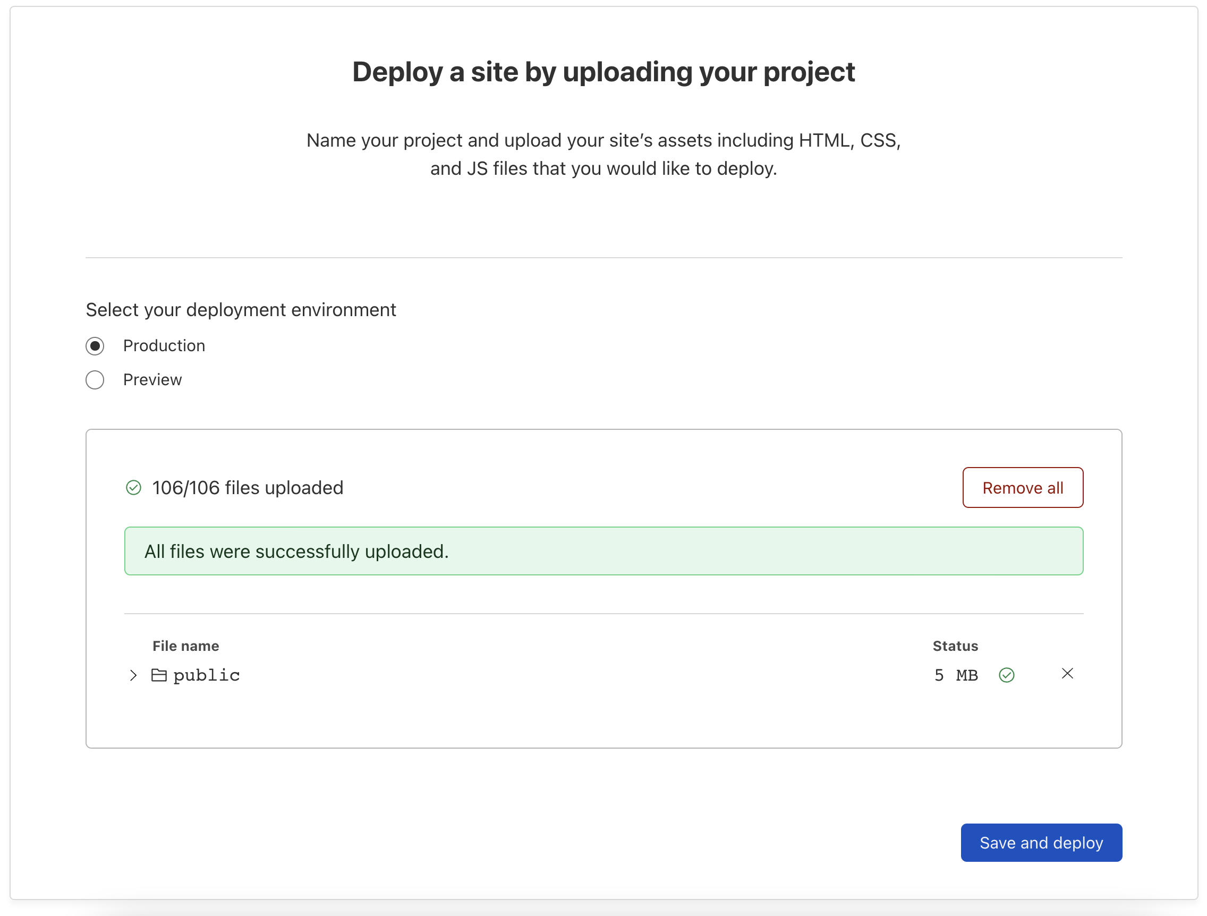1207x916 pixels.
Task: Click the X to remove the public folder
Action: (1067, 674)
